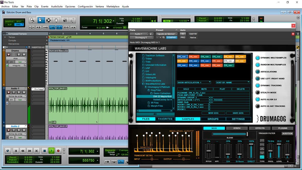
Task: Click Return to Zero transport button
Action: (x=16, y=151)
